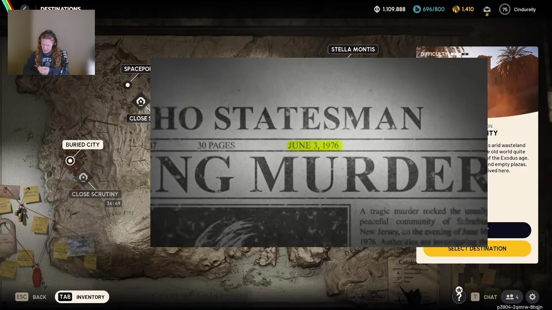The width and height of the screenshot is (552, 310).
Task: Click the ESC Back button
Action: tap(31, 297)
